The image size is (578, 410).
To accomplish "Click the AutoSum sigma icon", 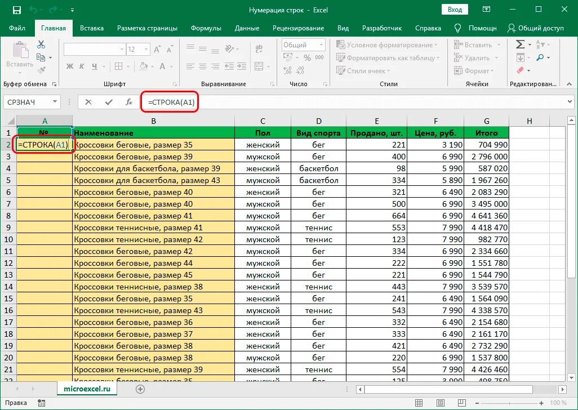I will pos(520,44).
